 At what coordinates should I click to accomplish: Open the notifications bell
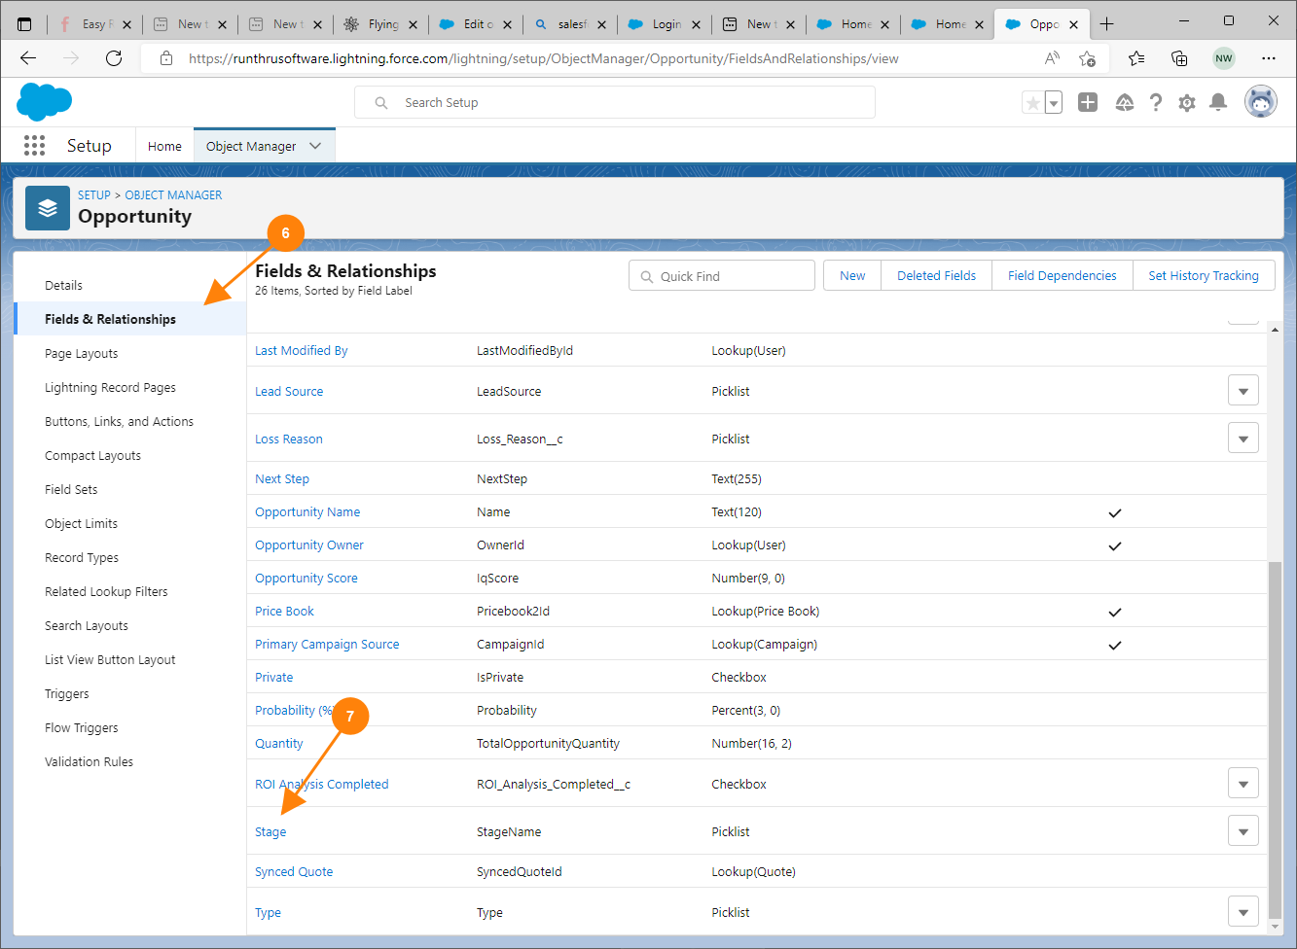pos(1217,102)
